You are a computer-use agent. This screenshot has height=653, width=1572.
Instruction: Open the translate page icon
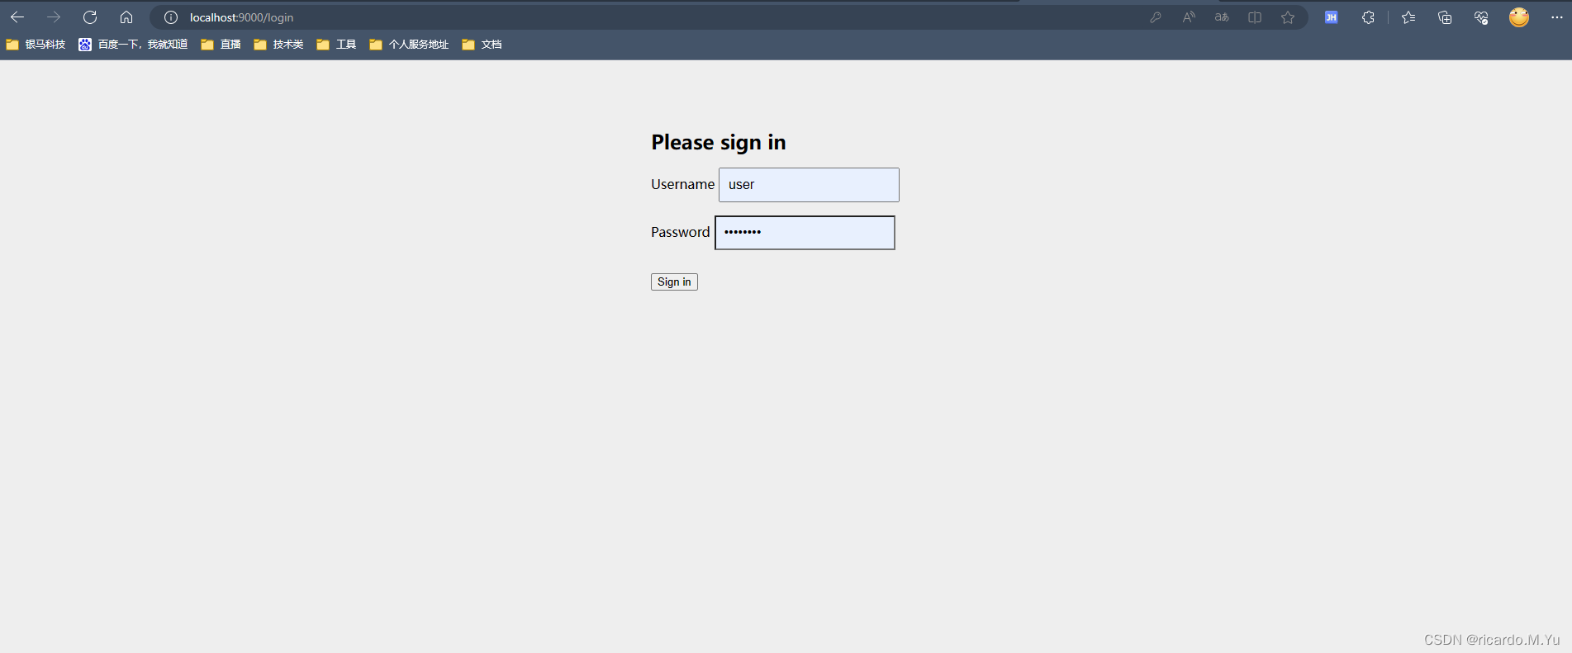(x=1222, y=17)
